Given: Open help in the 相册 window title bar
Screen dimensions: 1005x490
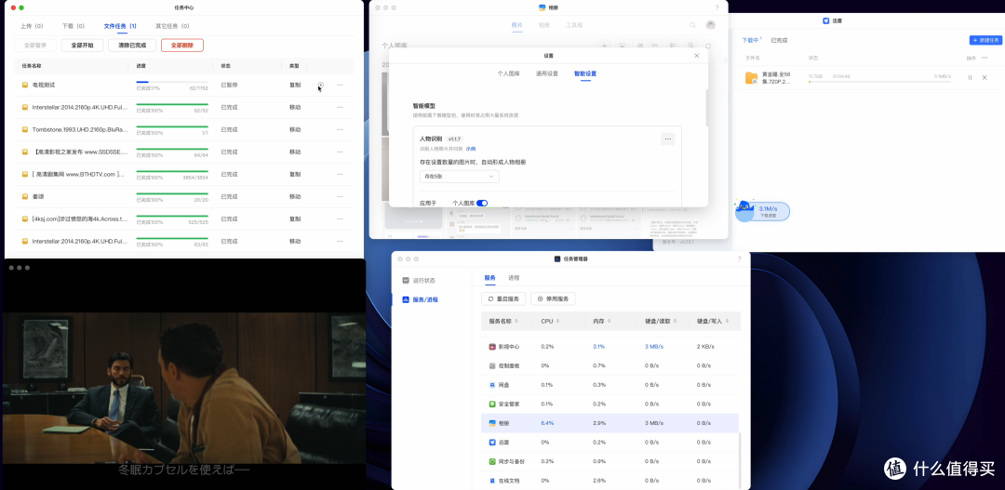Looking at the screenshot, I should [717, 7].
